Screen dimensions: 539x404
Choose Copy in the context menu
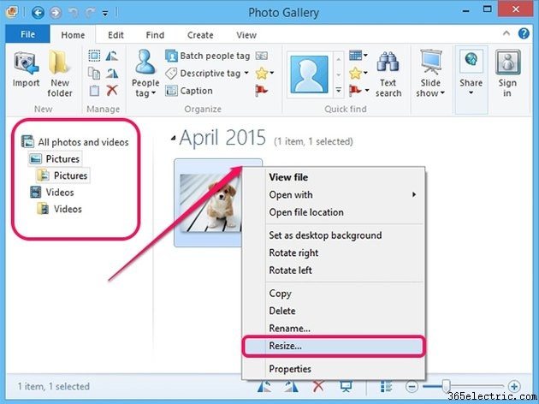[x=334, y=294]
